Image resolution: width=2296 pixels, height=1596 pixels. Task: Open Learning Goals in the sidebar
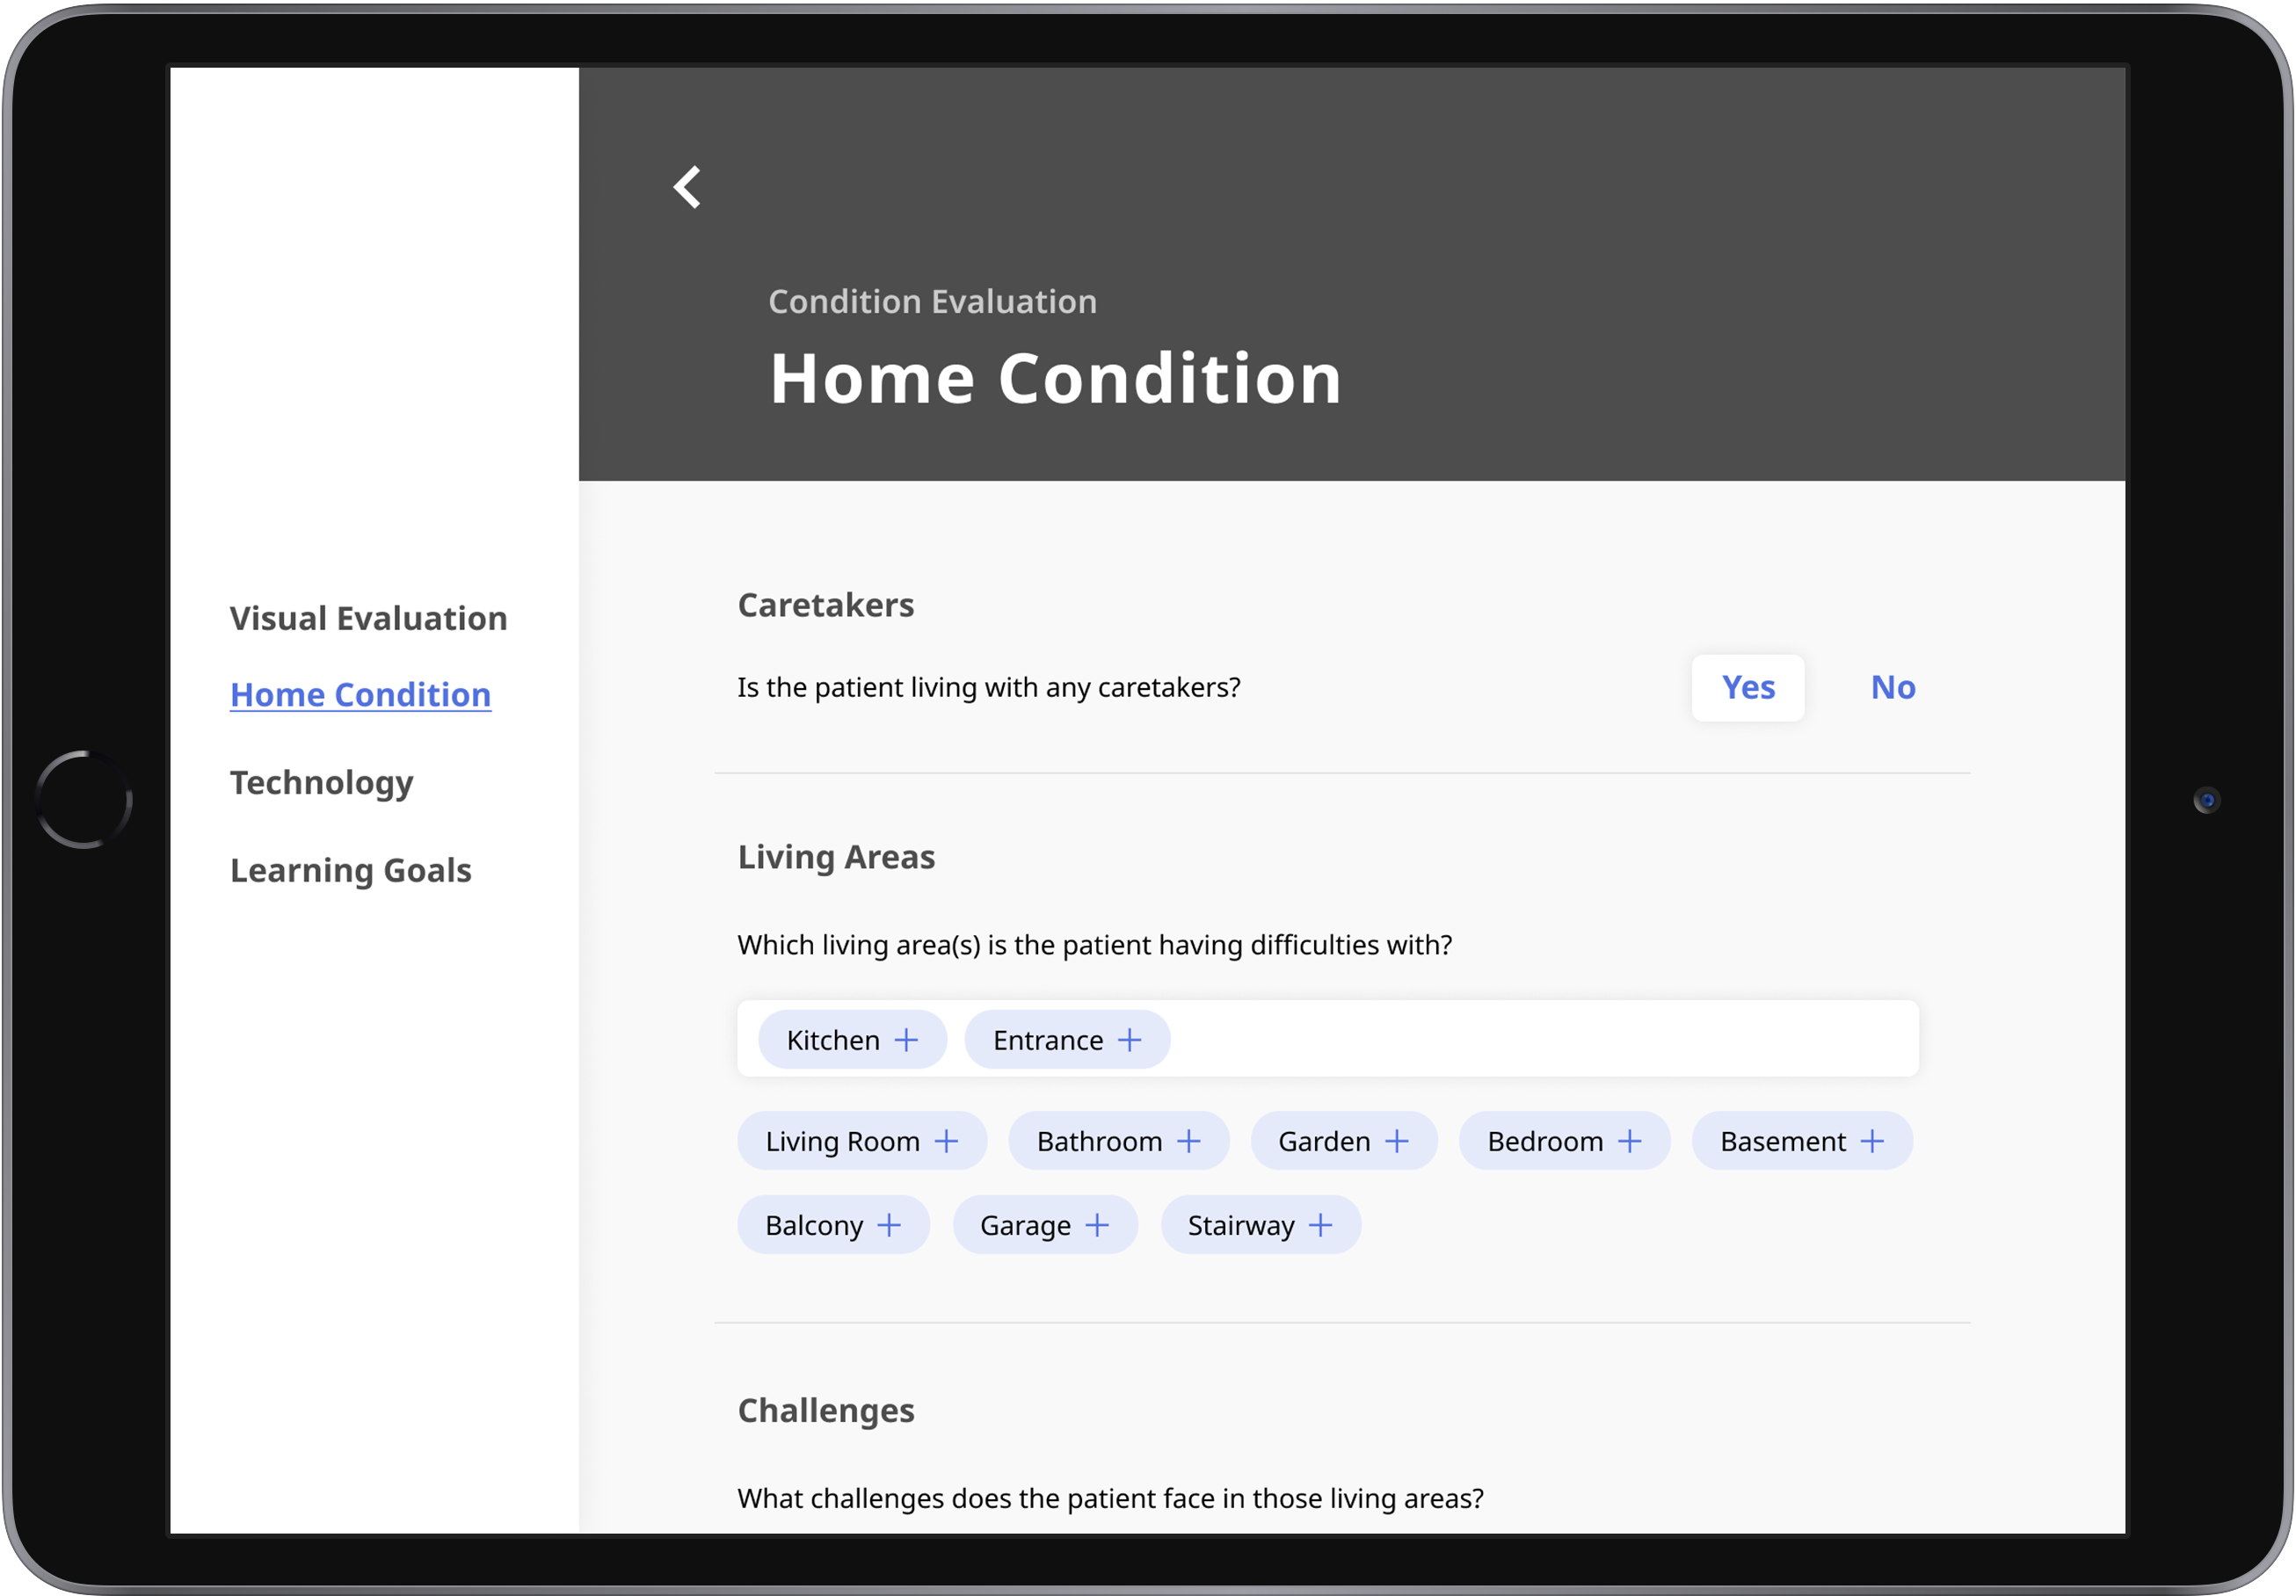(350, 871)
